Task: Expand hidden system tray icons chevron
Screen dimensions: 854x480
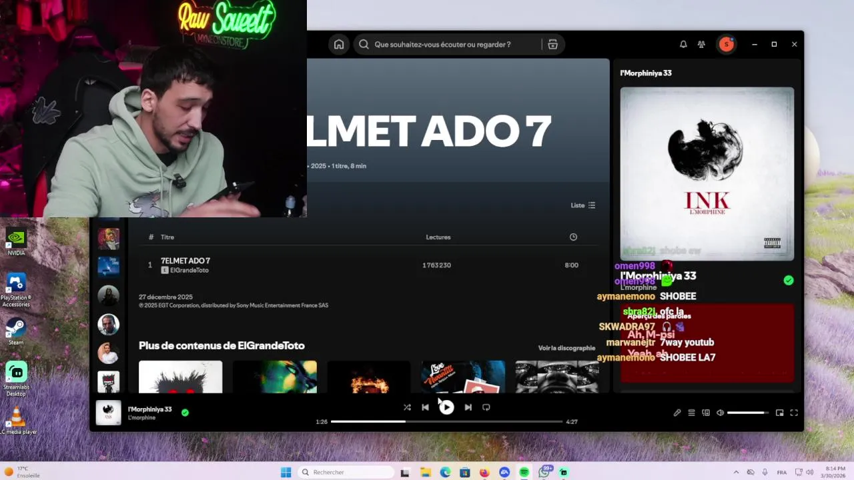Action: [735, 472]
